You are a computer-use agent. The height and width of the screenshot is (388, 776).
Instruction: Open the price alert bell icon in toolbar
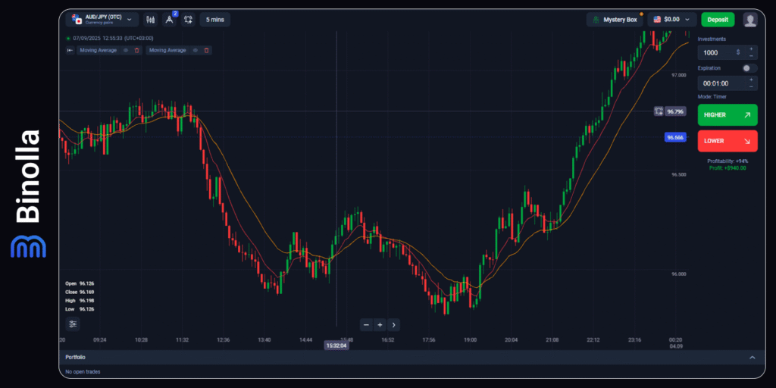pos(188,20)
